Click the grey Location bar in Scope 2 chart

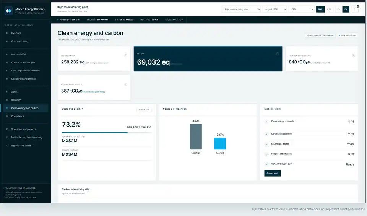click(x=196, y=136)
